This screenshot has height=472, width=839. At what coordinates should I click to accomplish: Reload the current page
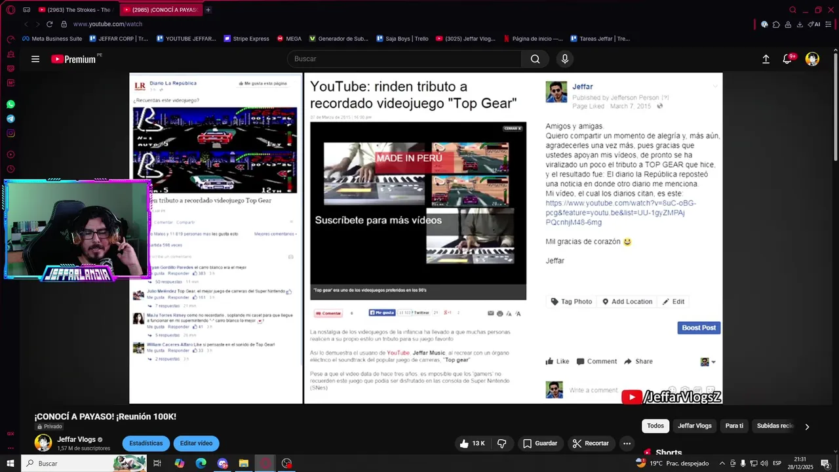49,24
